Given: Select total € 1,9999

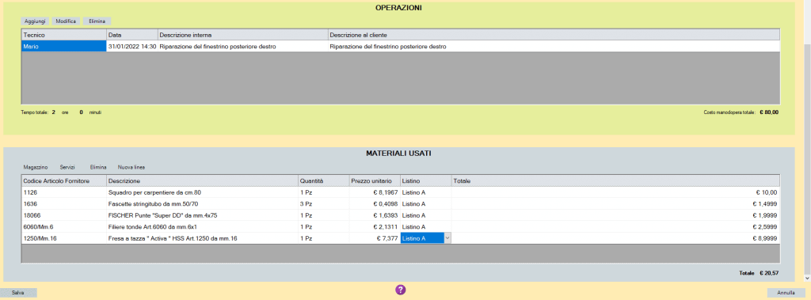Looking at the screenshot, I should (x=615, y=215).
